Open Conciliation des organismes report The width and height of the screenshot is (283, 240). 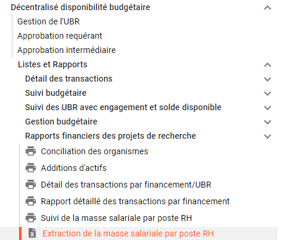pos(95,151)
